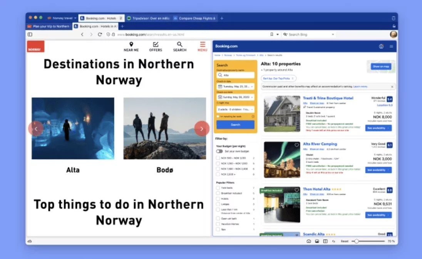Switch to the Compare Cheap Flights tab
422x259 pixels.
click(194, 18)
